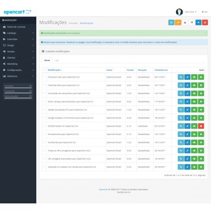Image resolution: width=211 pixels, height=211 pixels.
Task: Check the OCMOD Editor row checkbox
Action: coord(44,126)
